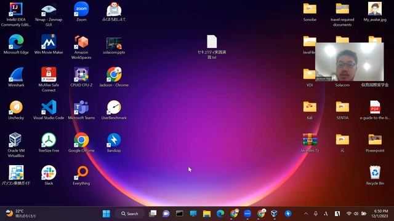Select the Bandizip desktop shortcut
394x221 pixels.
coord(114,140)
